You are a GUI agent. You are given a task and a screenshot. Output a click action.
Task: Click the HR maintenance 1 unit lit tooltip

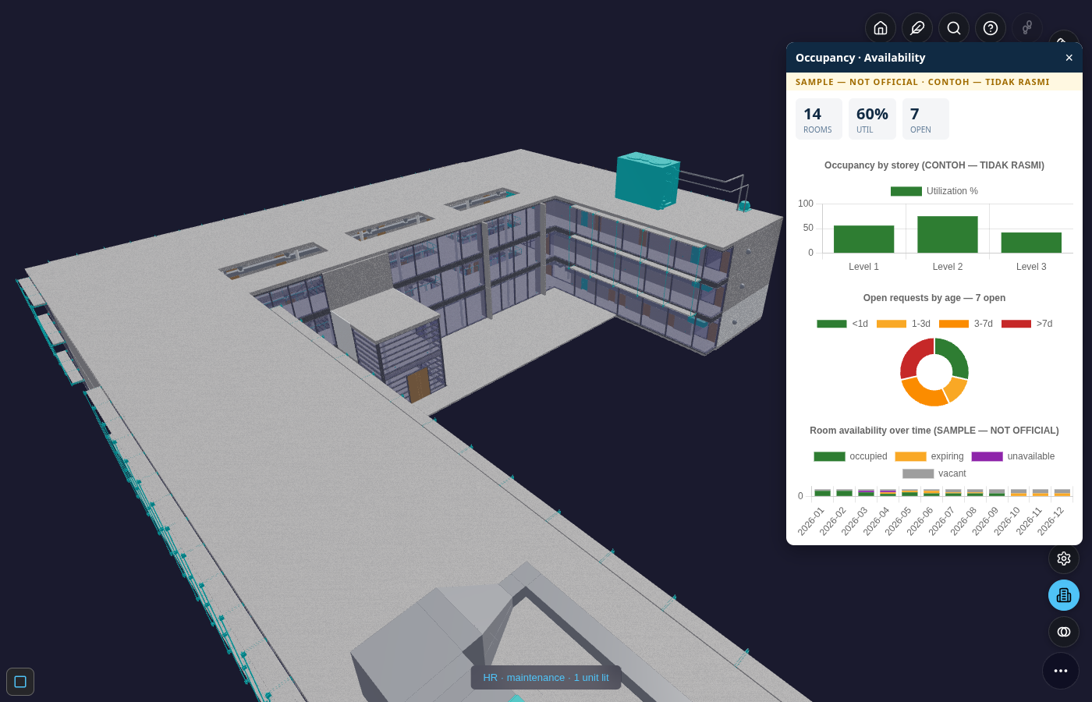click(x=546, y=678)
